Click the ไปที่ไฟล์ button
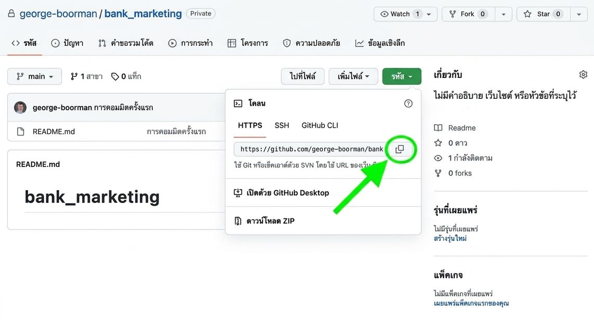This screenshot has width=594, height=327. tap(302, 76)
